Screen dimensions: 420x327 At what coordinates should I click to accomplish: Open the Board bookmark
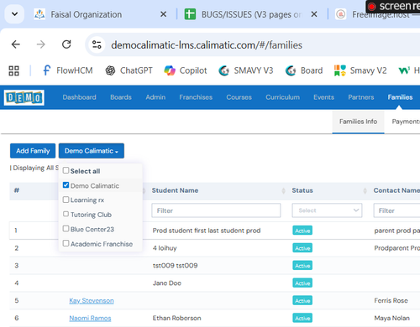click(304, 70)
